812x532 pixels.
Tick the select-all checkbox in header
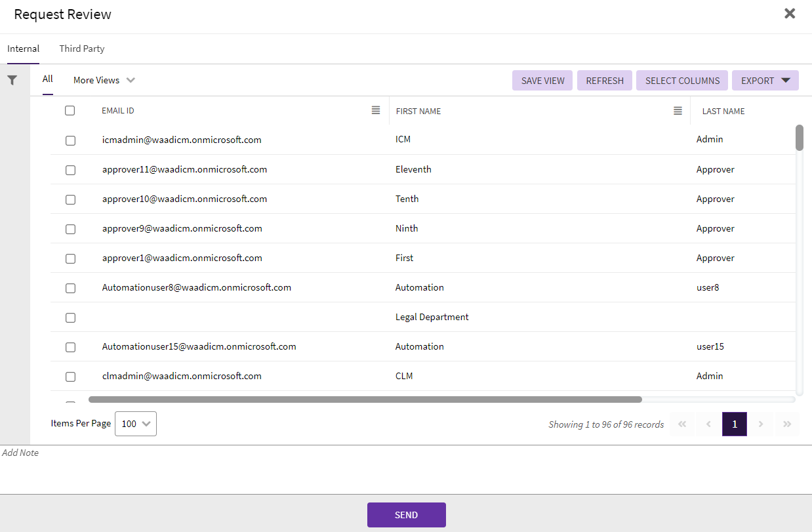(x=70, y=111)
